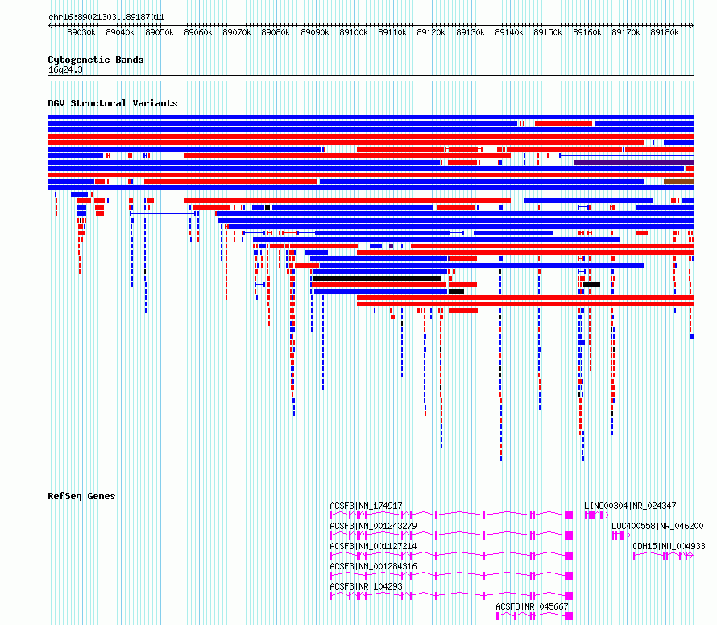Viewport: 717px width, 625px height.
Task: Select the LOC400558|NR_046200 gene label
Action: tap(657, 526)
